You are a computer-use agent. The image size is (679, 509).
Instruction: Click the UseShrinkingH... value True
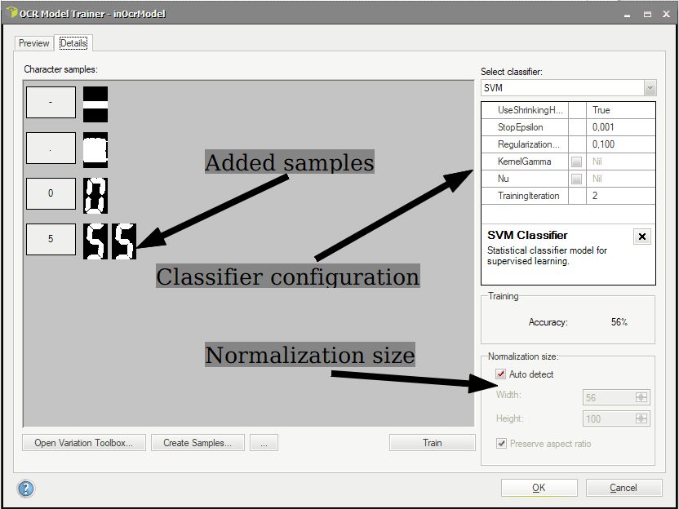621,110
